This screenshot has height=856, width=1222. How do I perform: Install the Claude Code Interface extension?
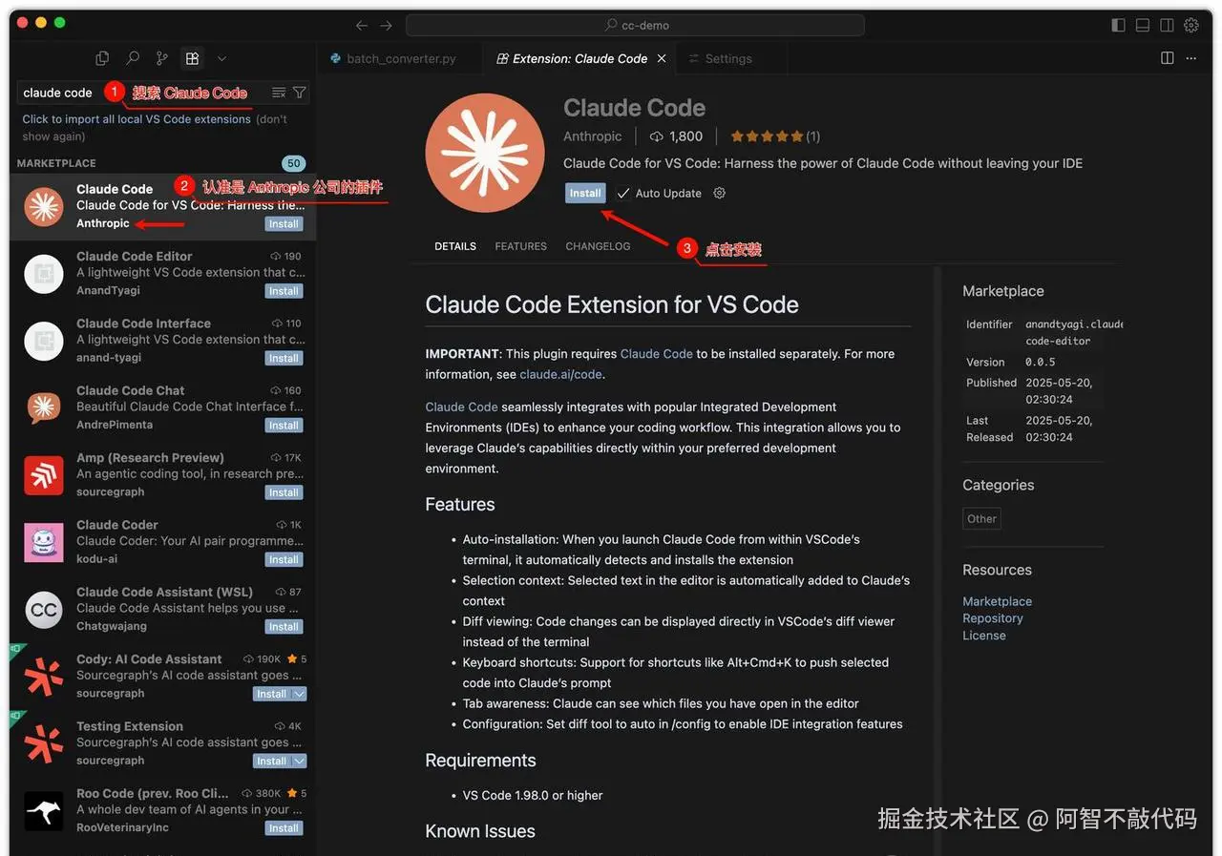[x=284, y=358]
